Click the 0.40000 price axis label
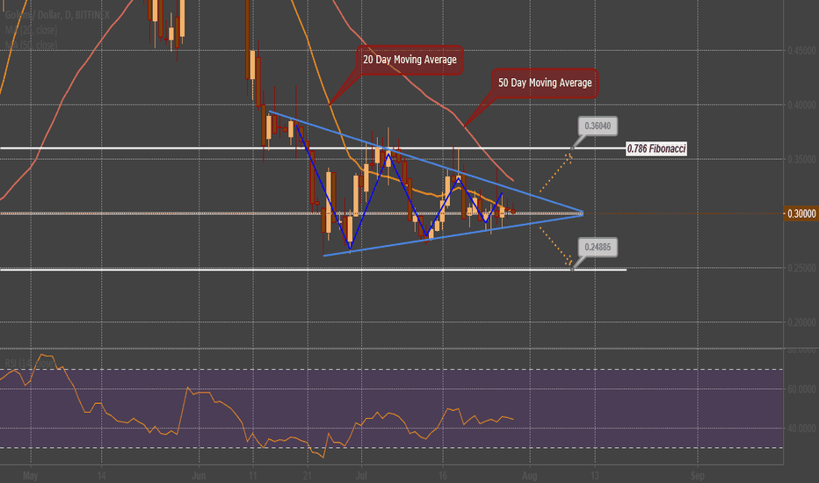The image size is (819, 483). pos(801,105)
